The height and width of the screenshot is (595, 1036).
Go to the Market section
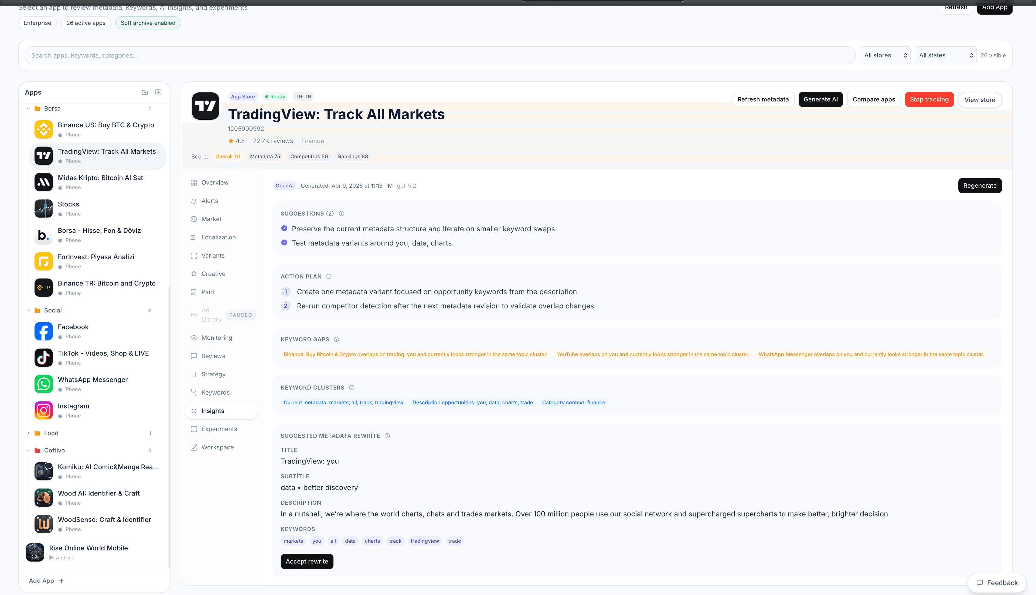(221, 219)
